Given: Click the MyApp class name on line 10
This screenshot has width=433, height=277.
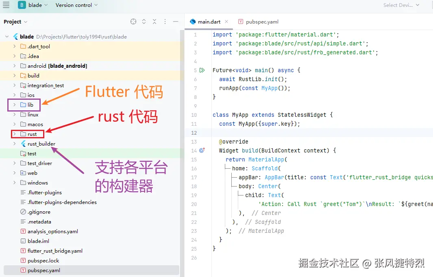Looking at the screenshot, I should pyautogui.click(x=240, y=115).
